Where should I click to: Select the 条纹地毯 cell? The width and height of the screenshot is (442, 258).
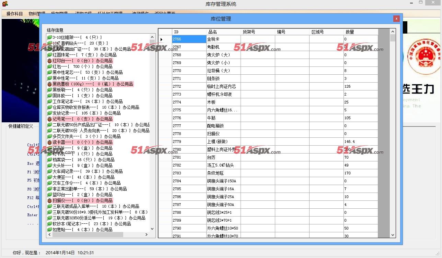(x=223, y=173)
